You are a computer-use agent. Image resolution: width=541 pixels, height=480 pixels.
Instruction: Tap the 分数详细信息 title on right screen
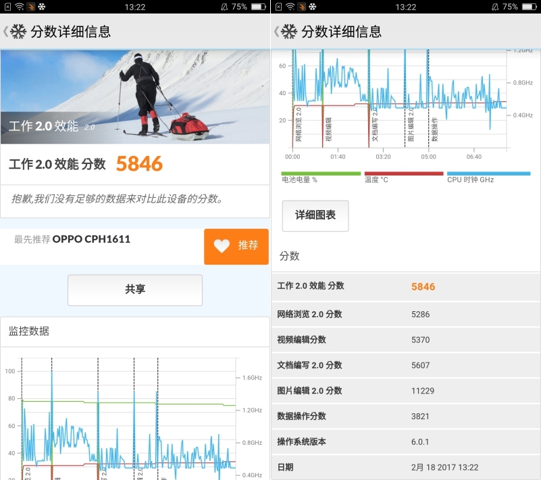[342, 32]
